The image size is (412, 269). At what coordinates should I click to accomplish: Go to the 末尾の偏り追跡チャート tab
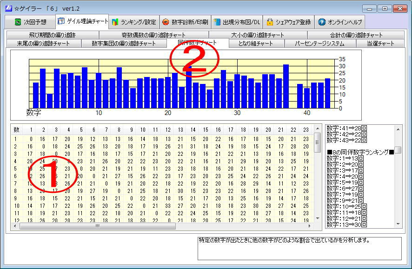(43, 44)
